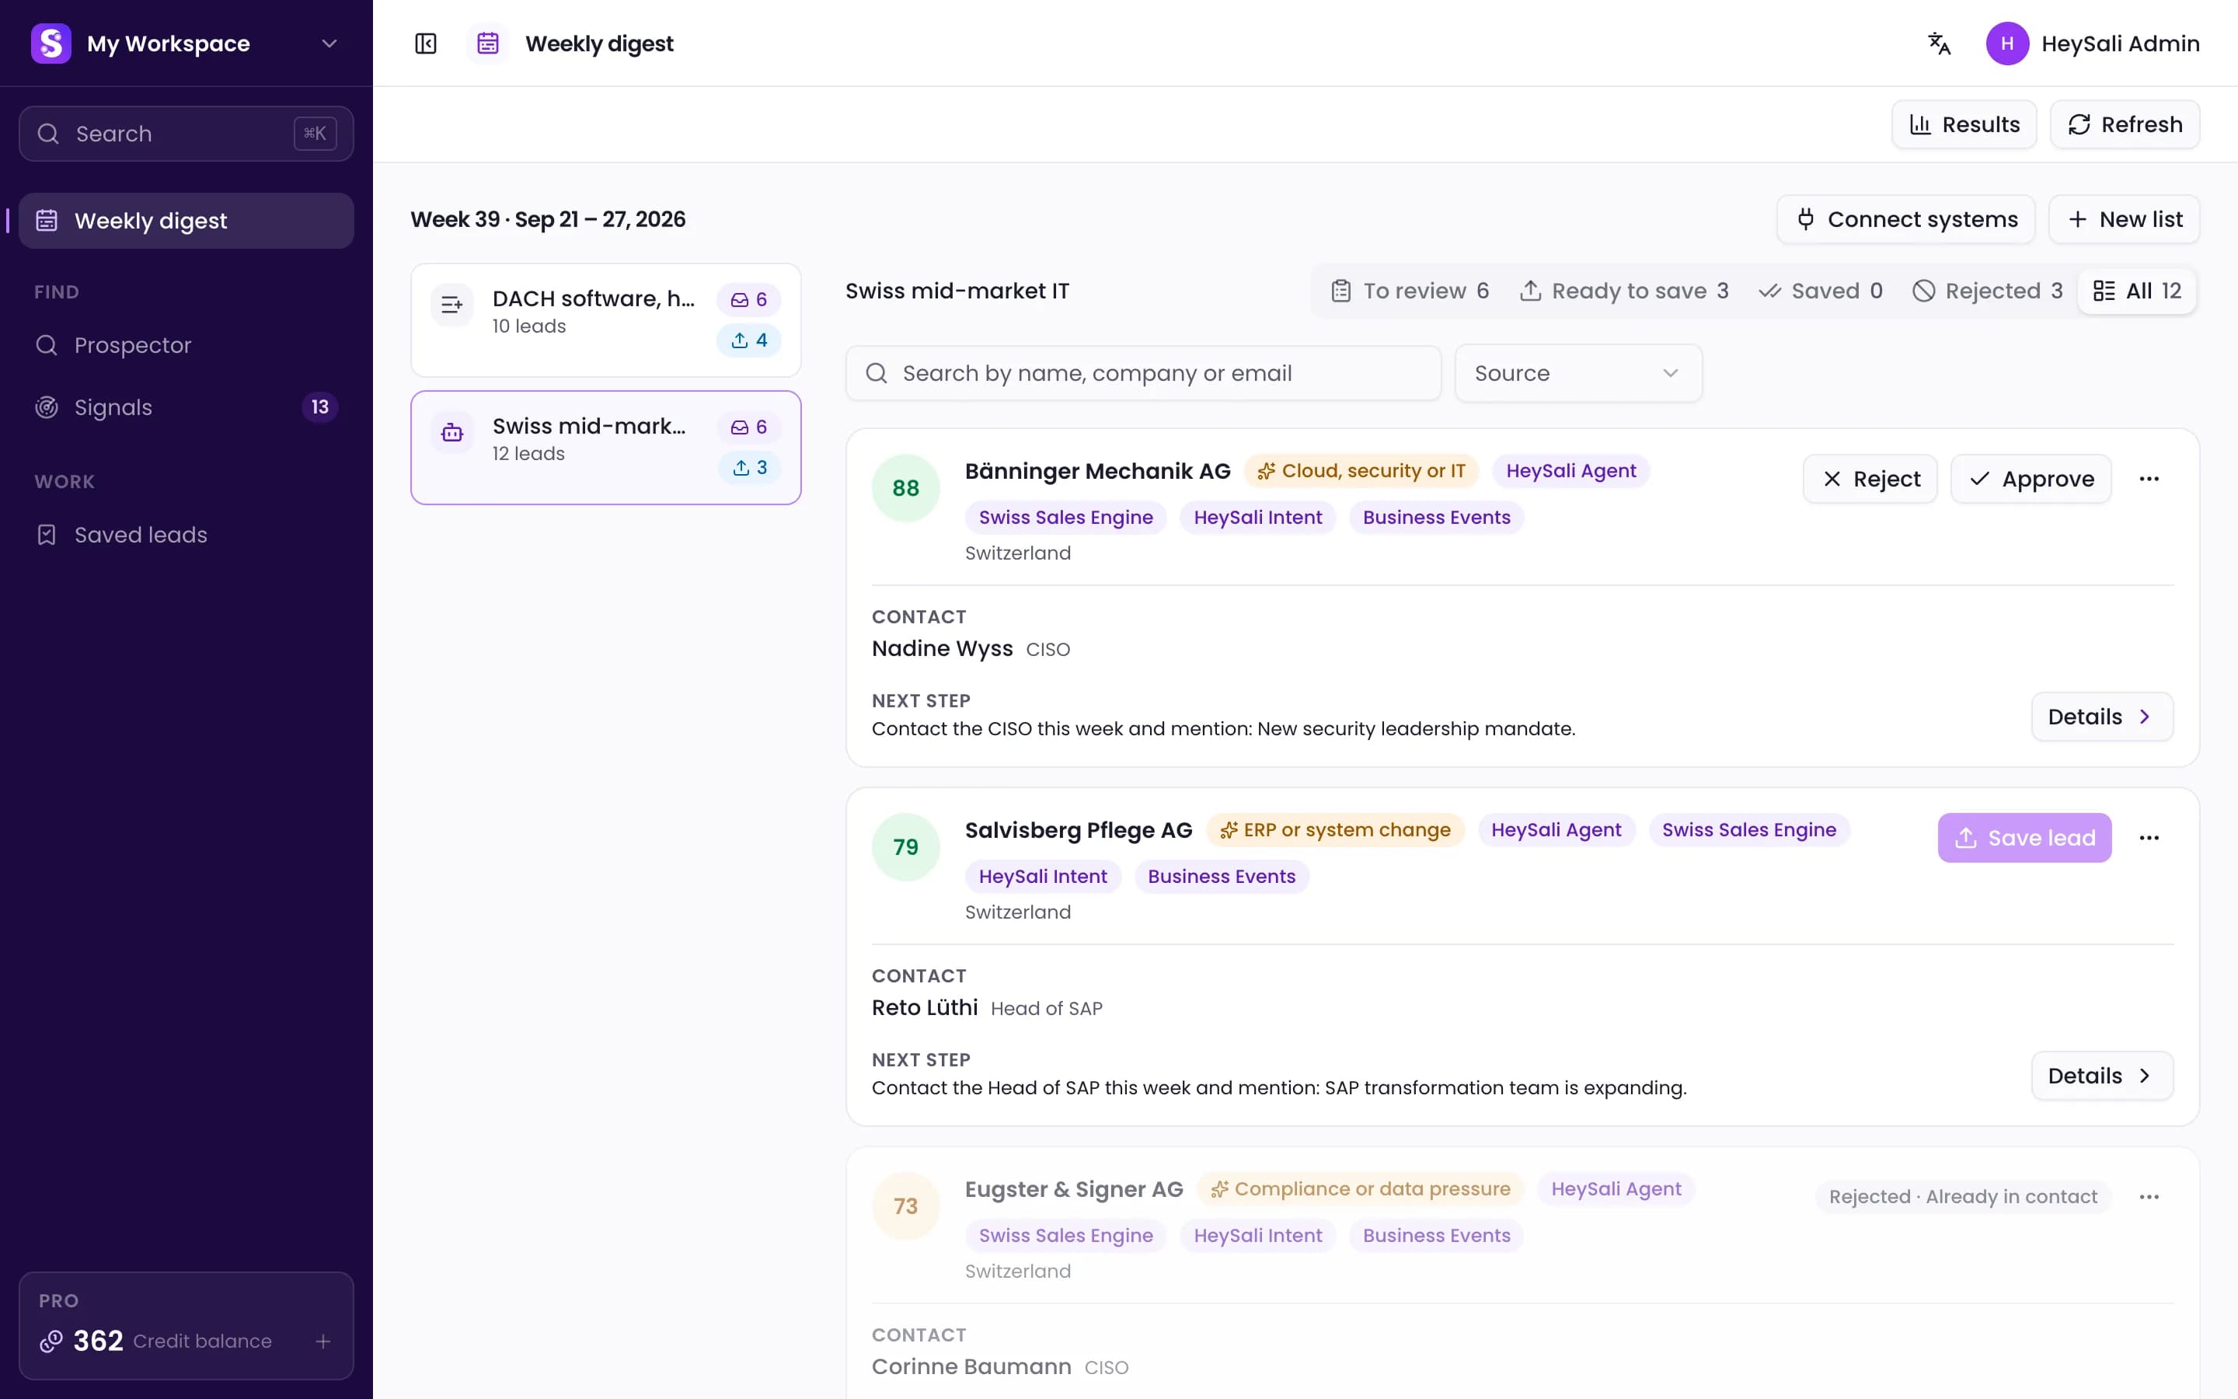2238x1399 pixels.
Task: Open the Source filter dropdown
Action: [x=1577, y=373]
